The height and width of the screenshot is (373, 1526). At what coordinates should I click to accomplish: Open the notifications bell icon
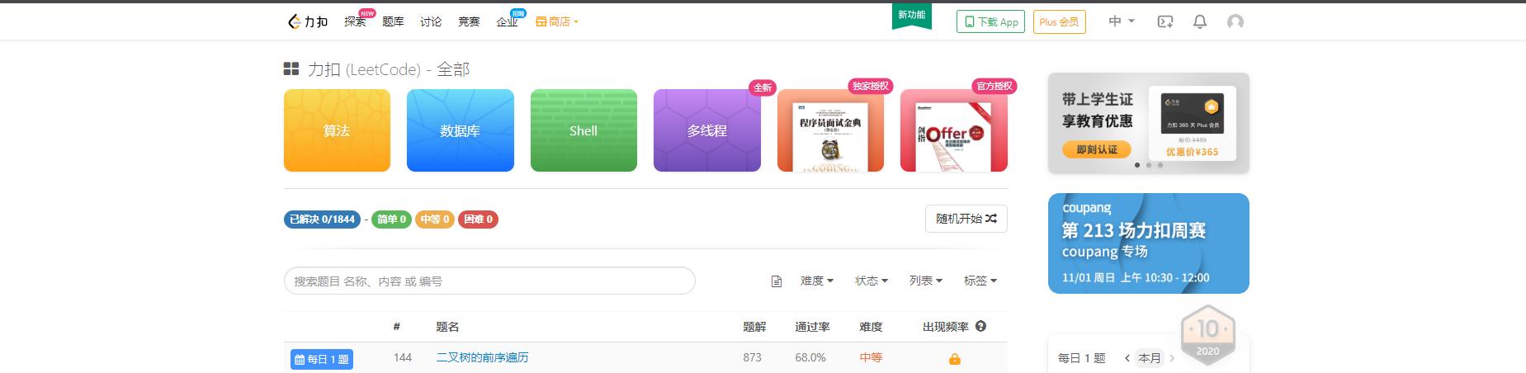[1200, 22]
